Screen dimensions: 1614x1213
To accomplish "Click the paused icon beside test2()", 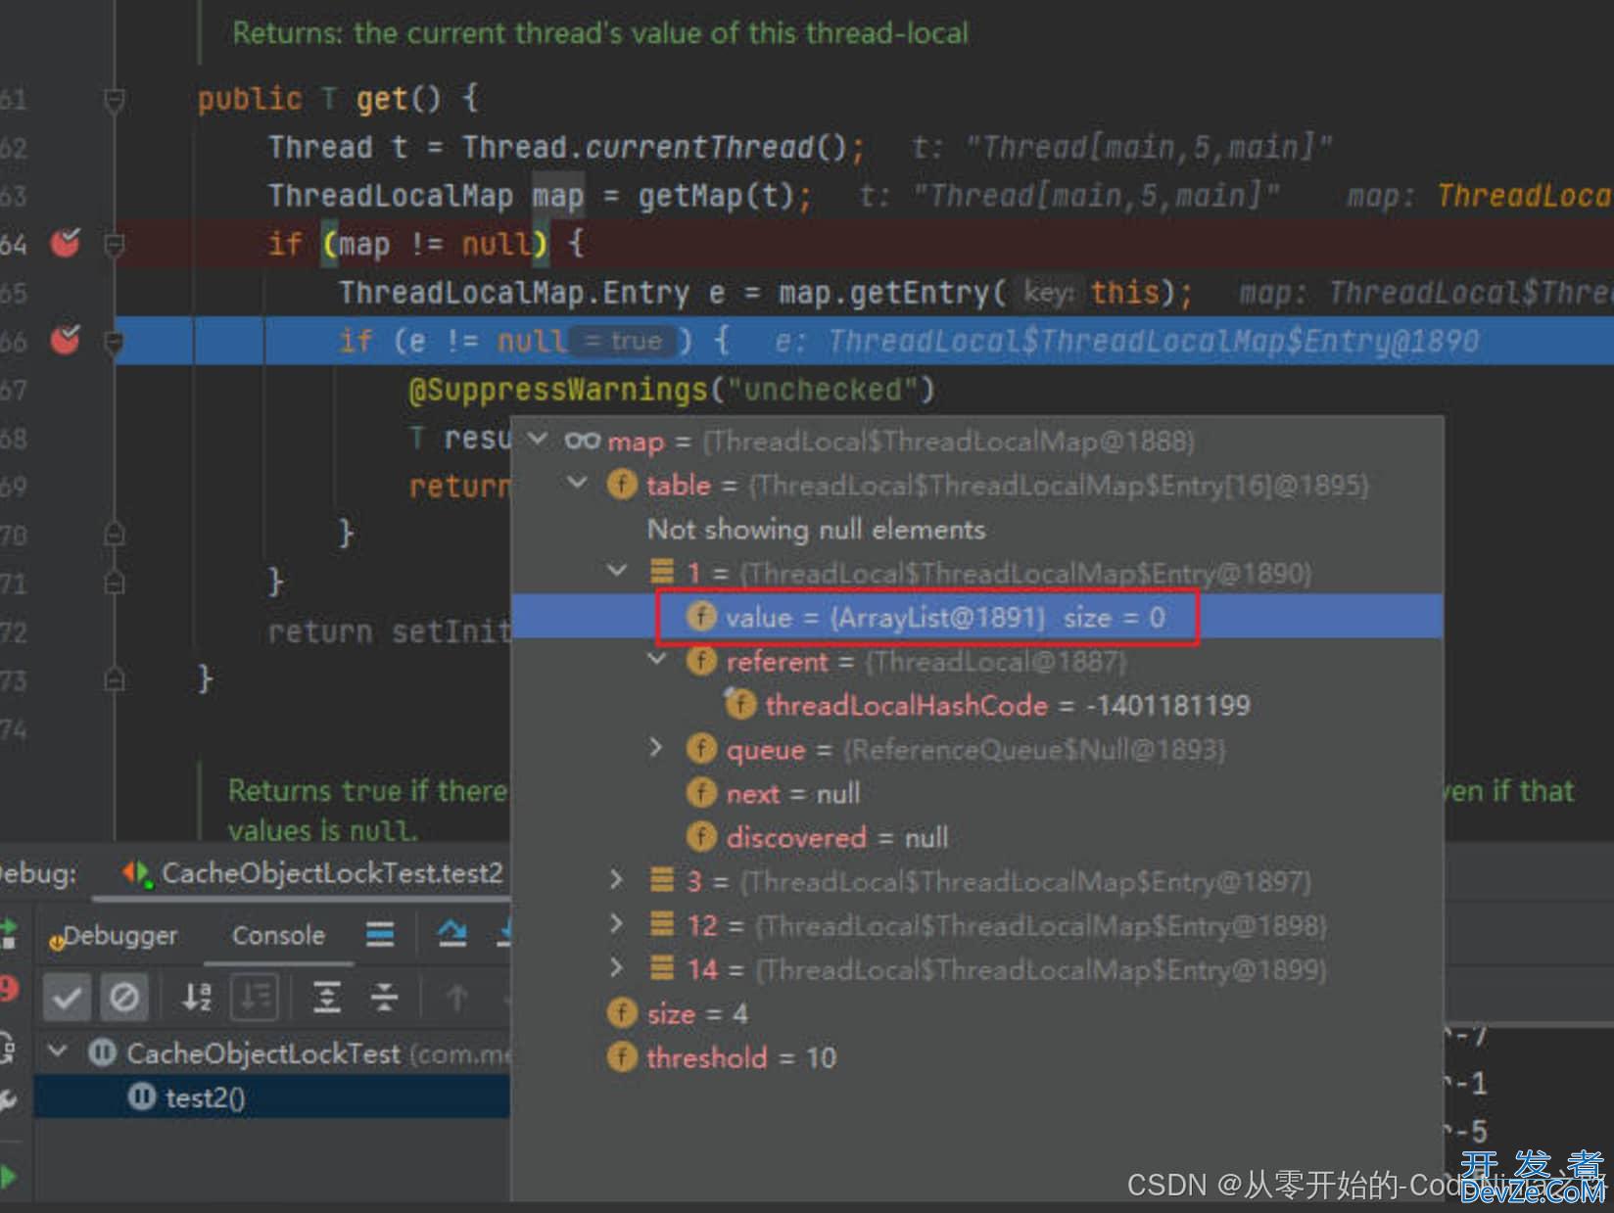I will pyautogui.click(x=142, y=1096).
